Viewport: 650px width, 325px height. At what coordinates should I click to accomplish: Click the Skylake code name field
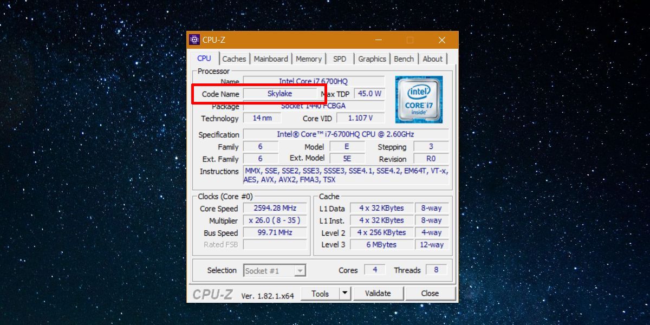[x=279, y=94]
